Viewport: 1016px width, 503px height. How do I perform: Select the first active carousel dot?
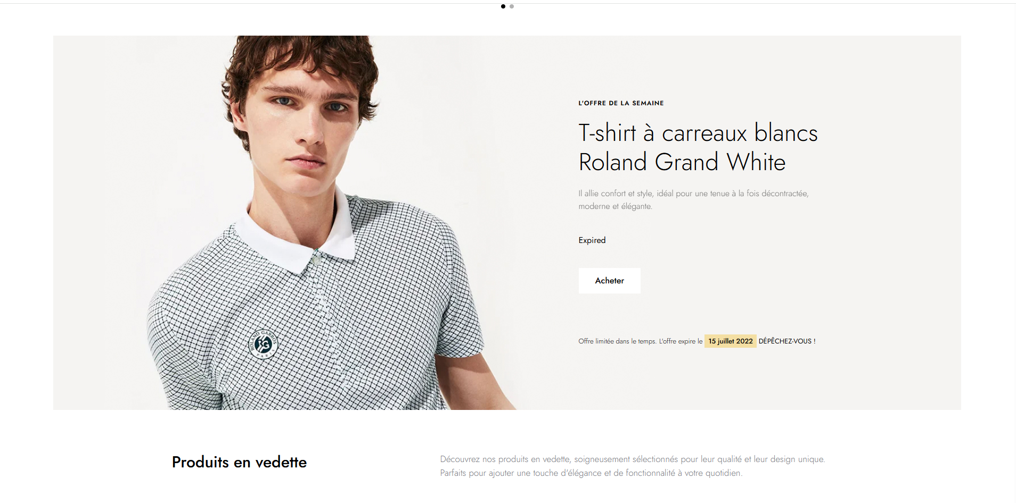(x=503, y=6)
